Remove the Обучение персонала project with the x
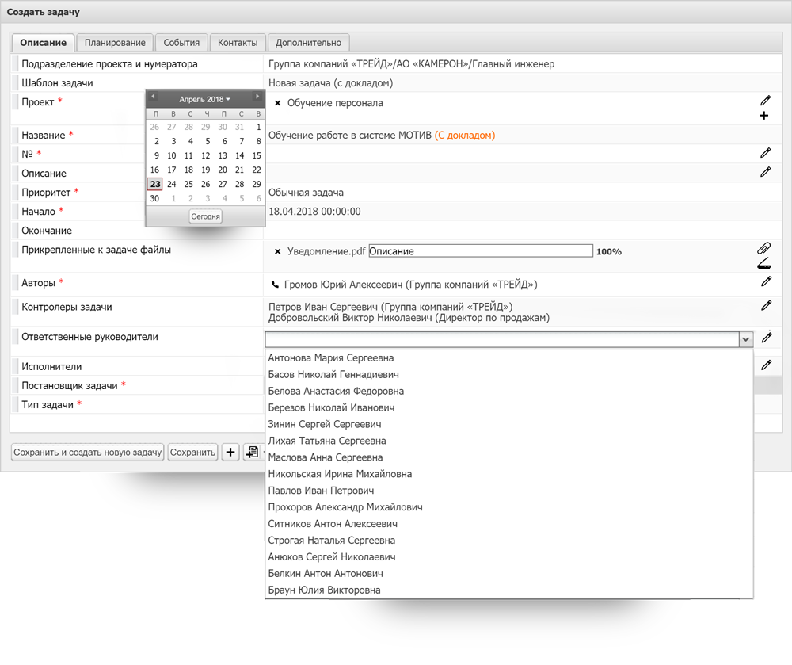The width and height of the screenshot is (792, 665). (x=277, y=103)
